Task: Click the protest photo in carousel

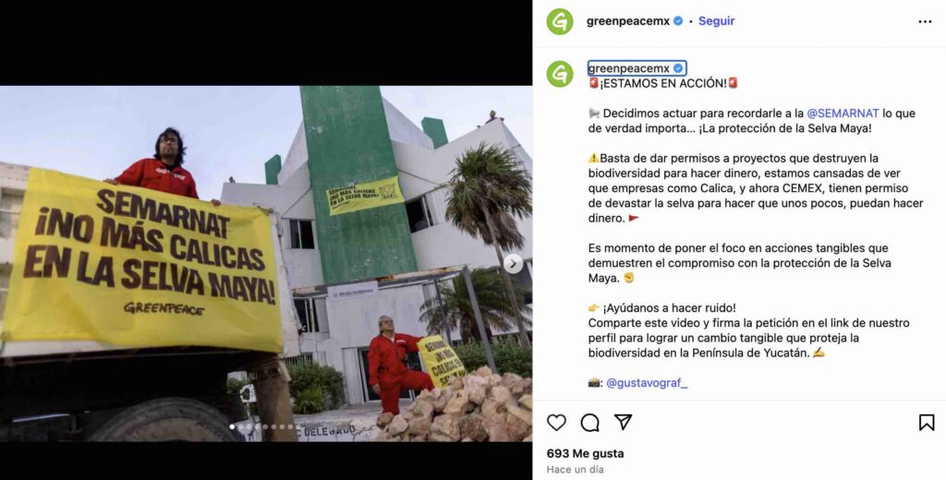Action: [266, 263]
